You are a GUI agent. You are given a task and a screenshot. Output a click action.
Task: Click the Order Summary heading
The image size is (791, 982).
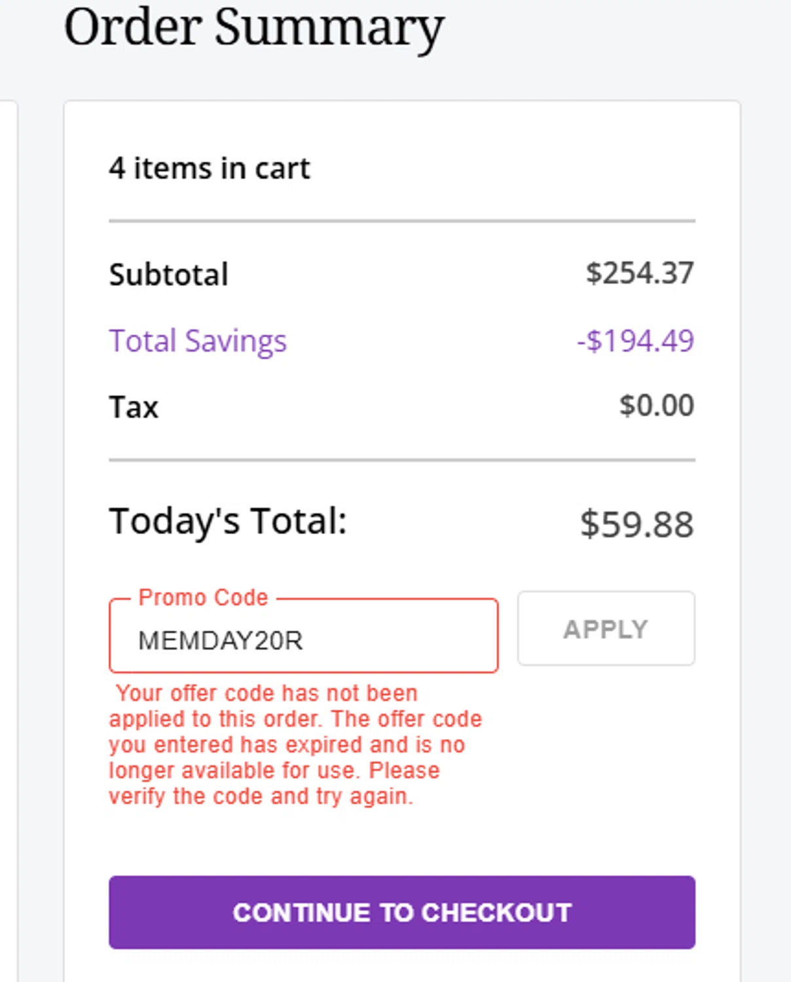click(254, 27)
